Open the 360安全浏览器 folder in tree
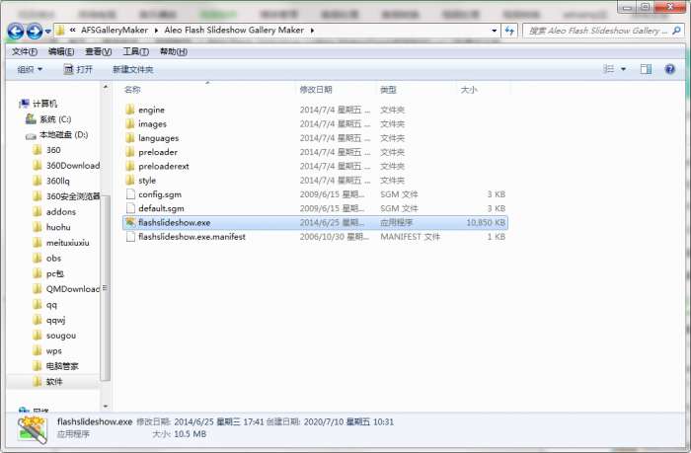The image size is (691, 453). 73,196
